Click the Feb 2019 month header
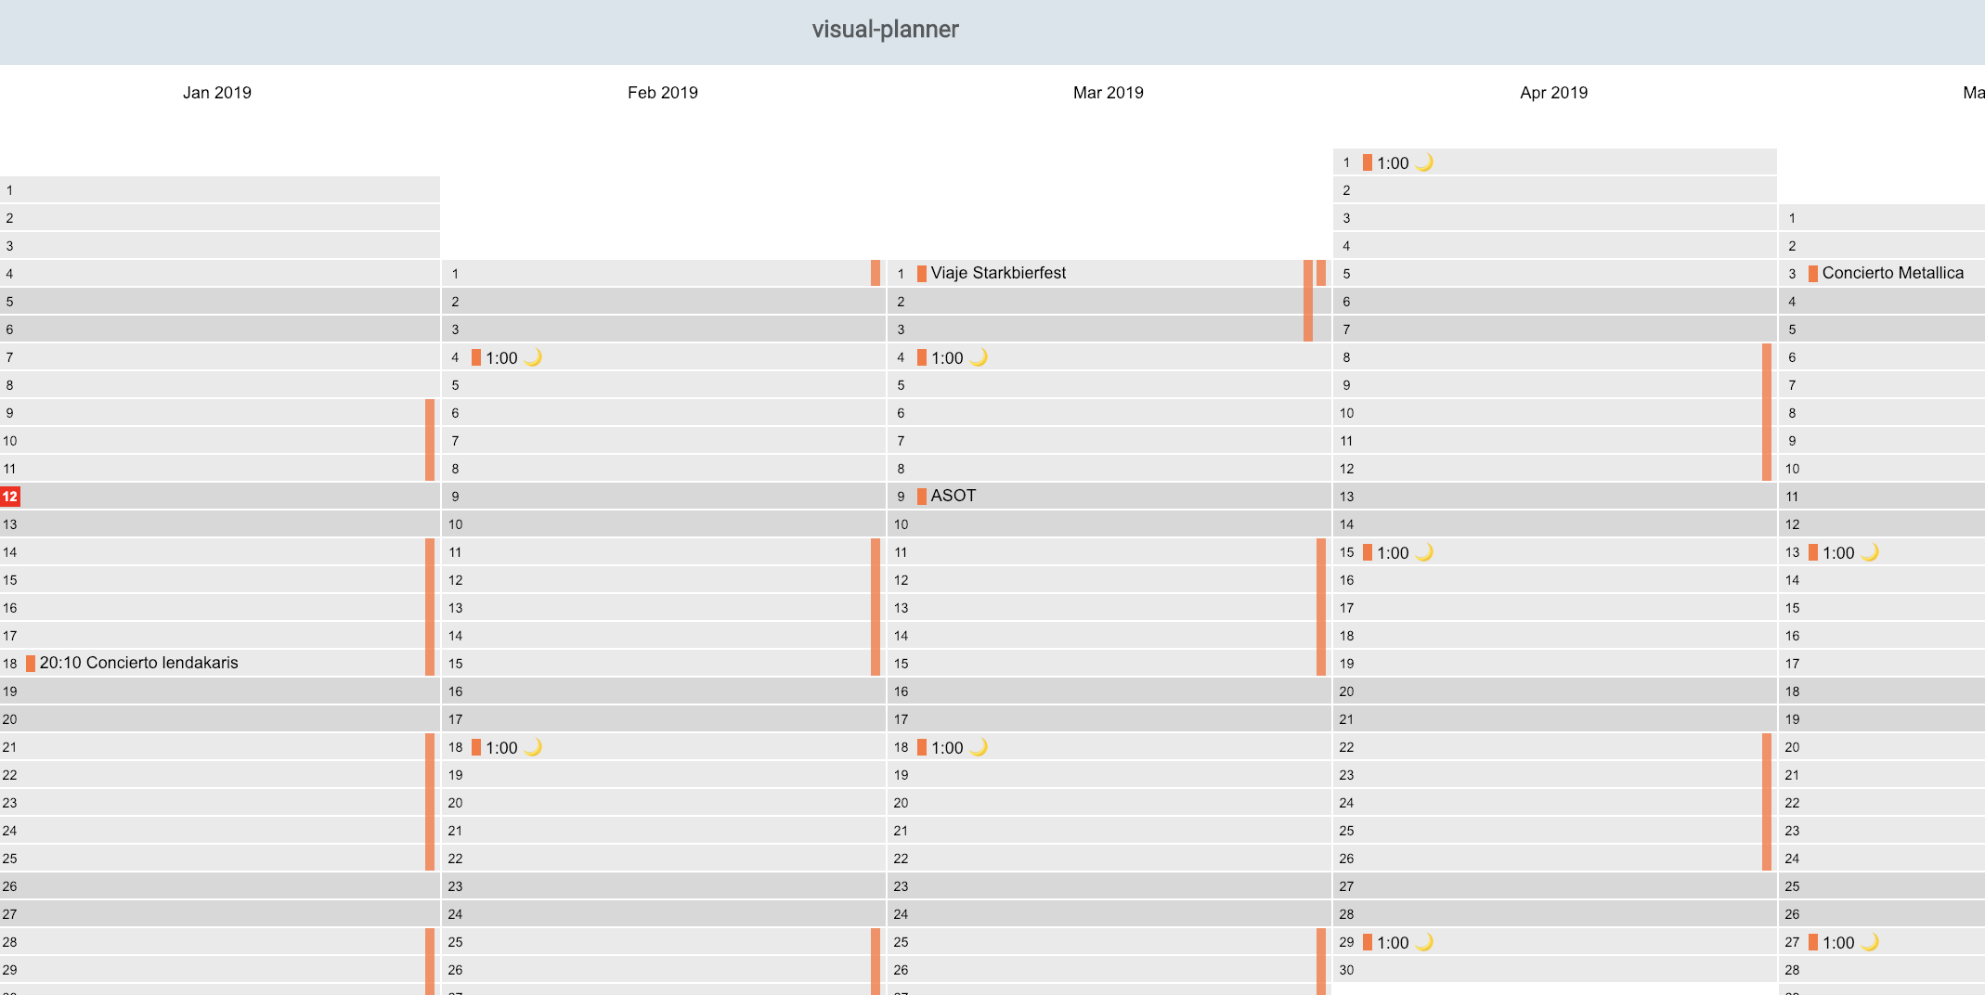The width and height of the screenshot is (1985, 995). tap(662, 93)
